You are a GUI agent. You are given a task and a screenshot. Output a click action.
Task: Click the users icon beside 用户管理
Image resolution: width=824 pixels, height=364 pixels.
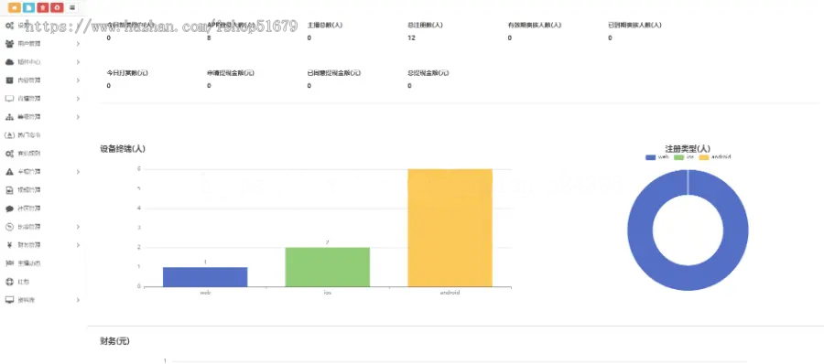pos(9,44)
